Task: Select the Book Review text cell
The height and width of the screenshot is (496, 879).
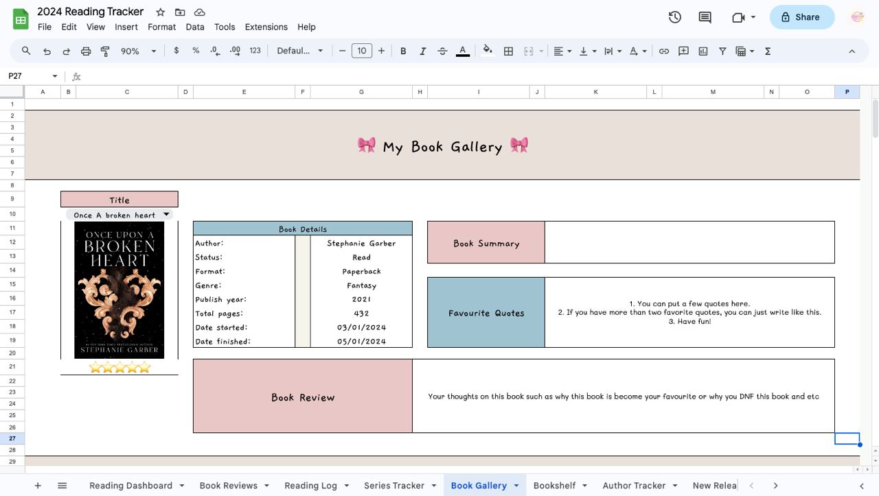Action: [624, 396]
